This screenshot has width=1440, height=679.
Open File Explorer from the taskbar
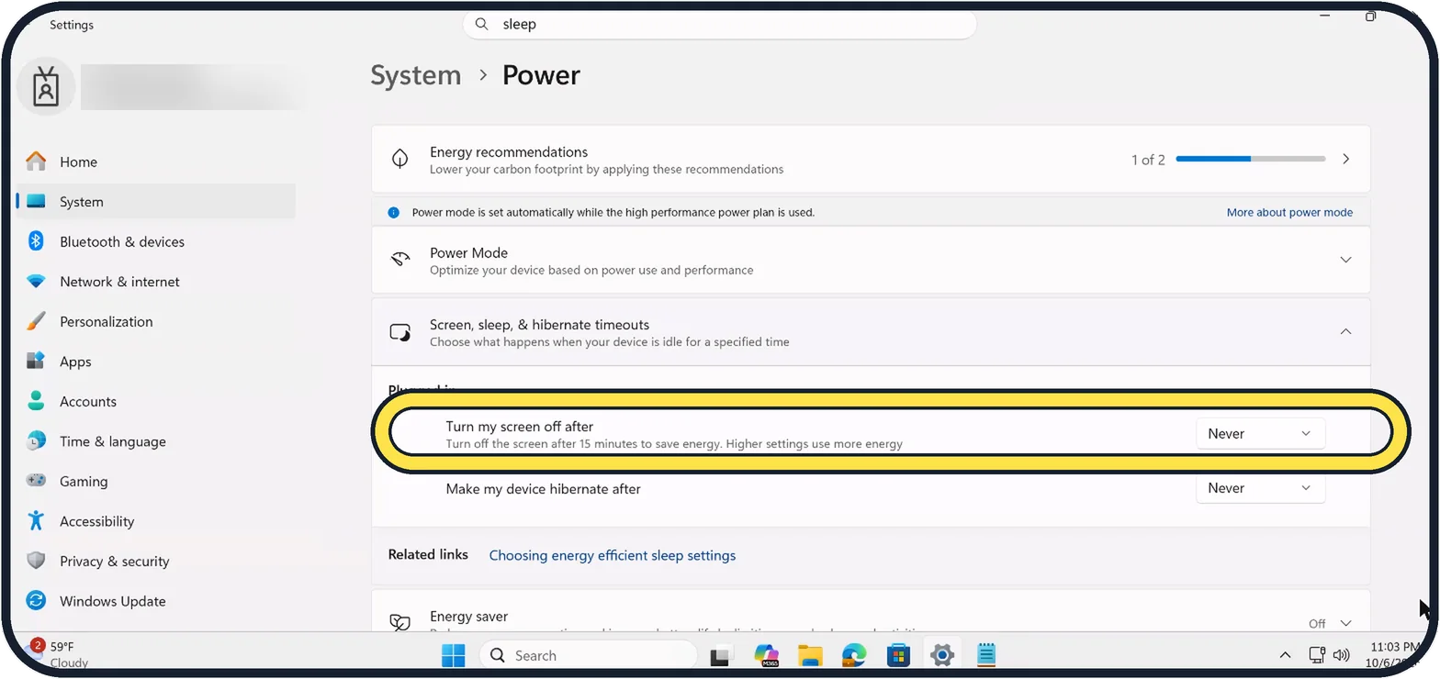click(x=810, y=655)
